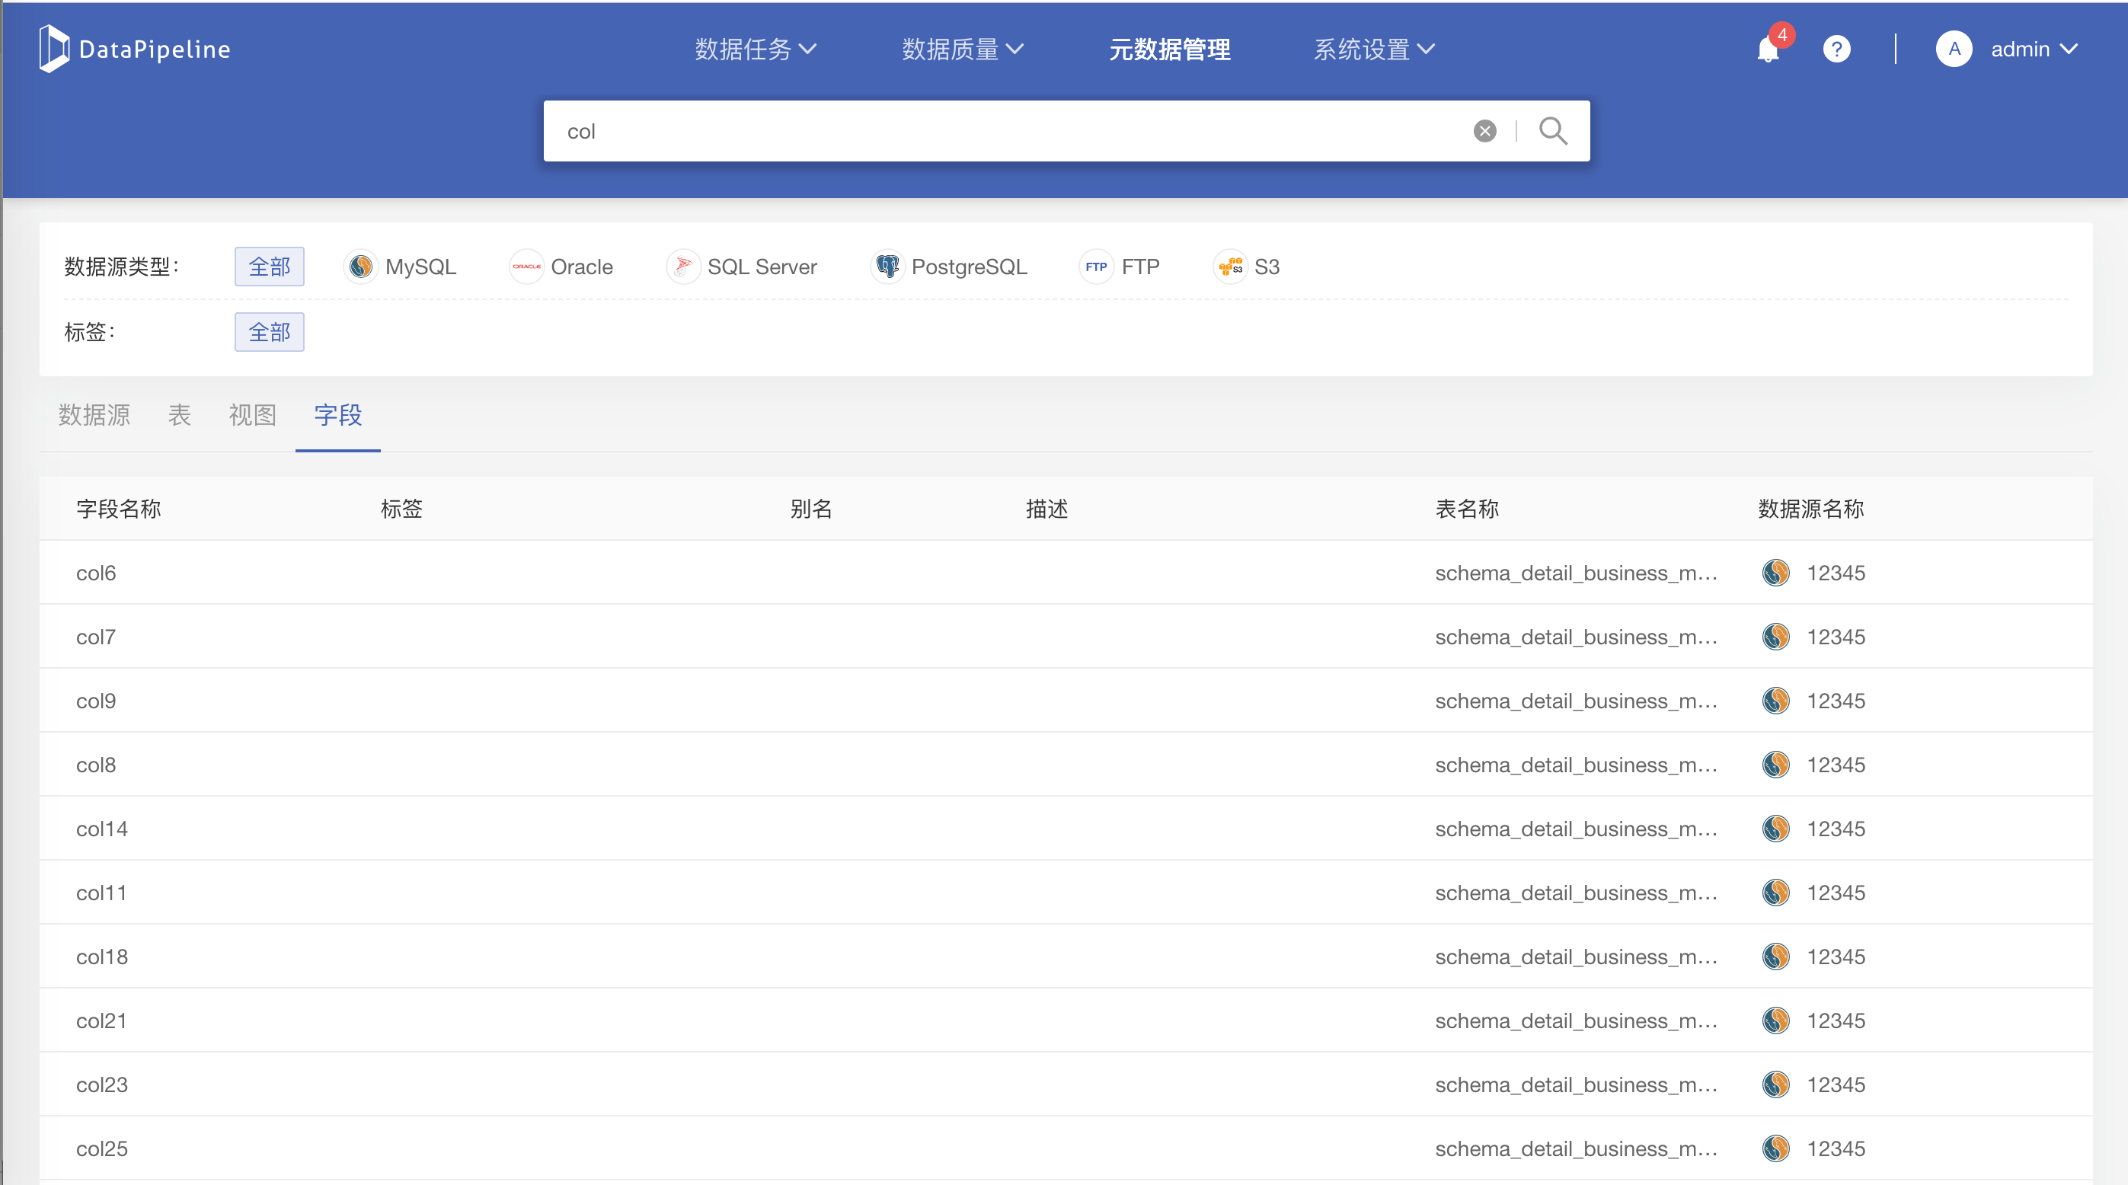Clear the search box text
Image resolution: width=2128 pixels, height=1185 pixels.
tap(1484, 131)
